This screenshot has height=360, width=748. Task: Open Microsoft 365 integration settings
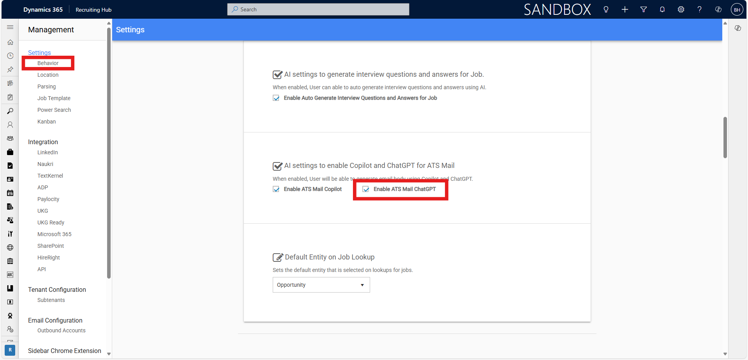[x=55, y=234]
